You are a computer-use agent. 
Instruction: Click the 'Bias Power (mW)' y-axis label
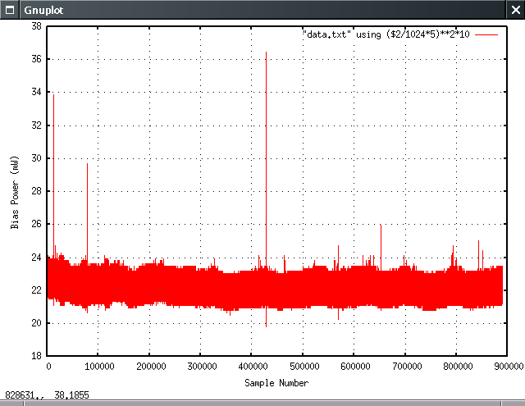(x=15, y=193)
